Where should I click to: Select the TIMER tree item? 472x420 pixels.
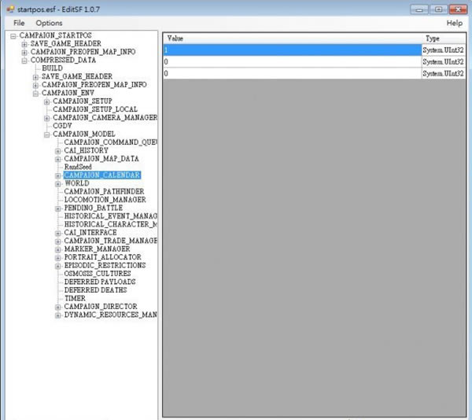coord(76,298)
